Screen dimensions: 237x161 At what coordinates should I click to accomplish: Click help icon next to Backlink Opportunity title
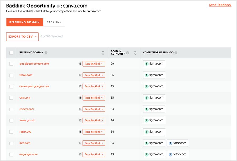pyautogui.click(x=58, y=6)
